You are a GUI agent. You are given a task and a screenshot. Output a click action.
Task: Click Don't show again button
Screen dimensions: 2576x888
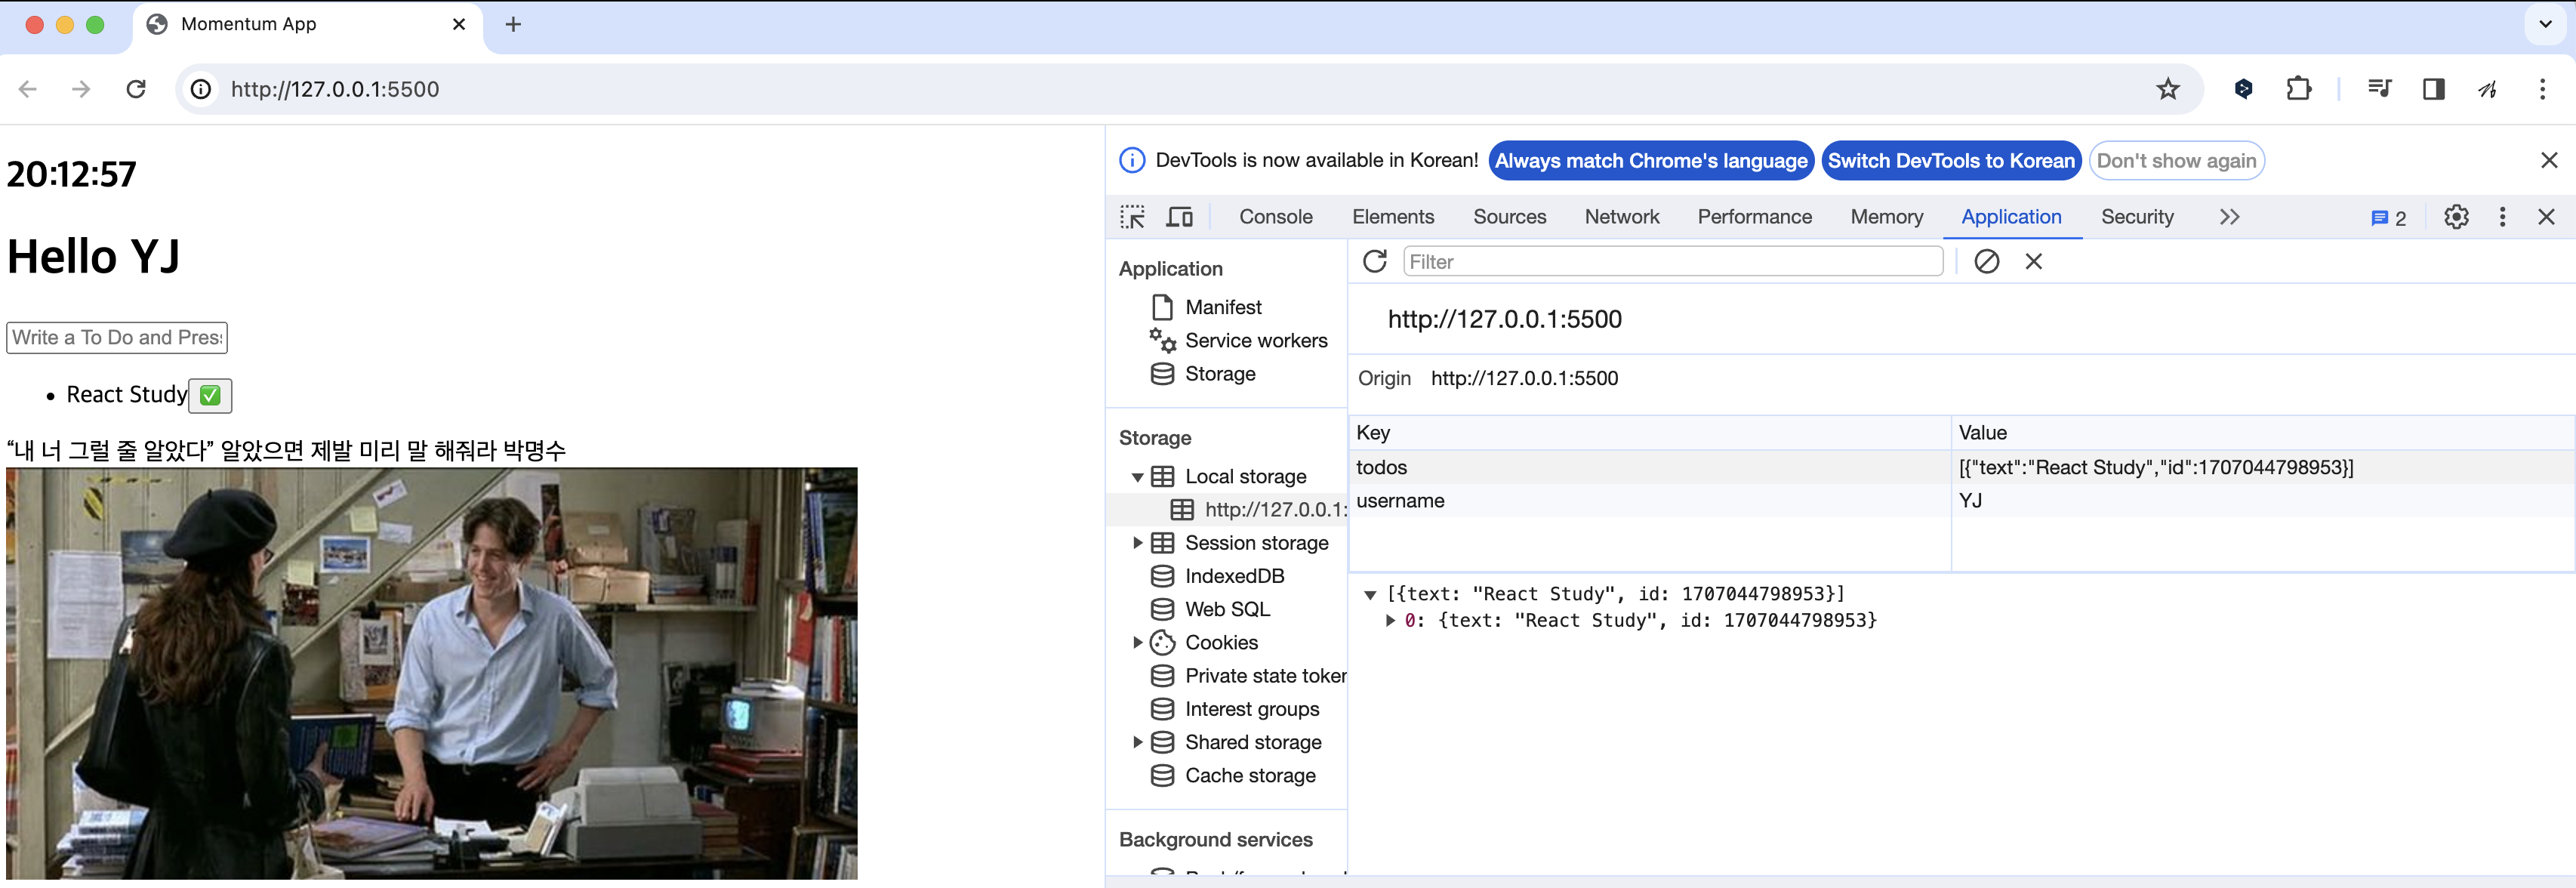click(2176, 161)
